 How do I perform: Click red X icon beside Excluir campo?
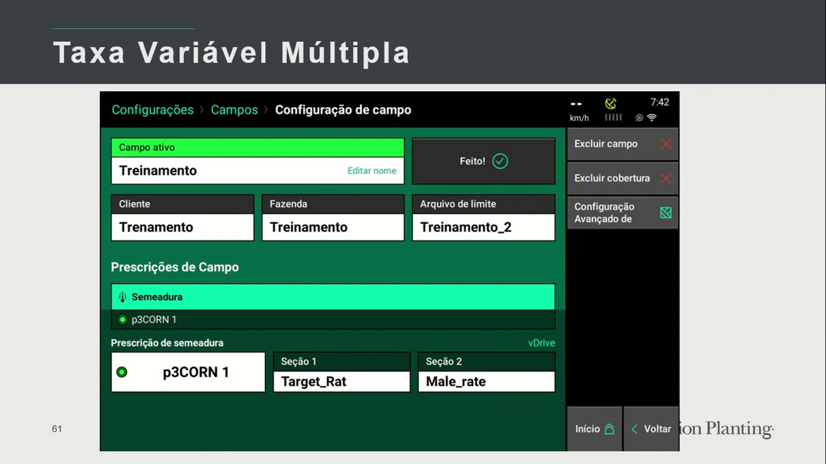(665, 144)
